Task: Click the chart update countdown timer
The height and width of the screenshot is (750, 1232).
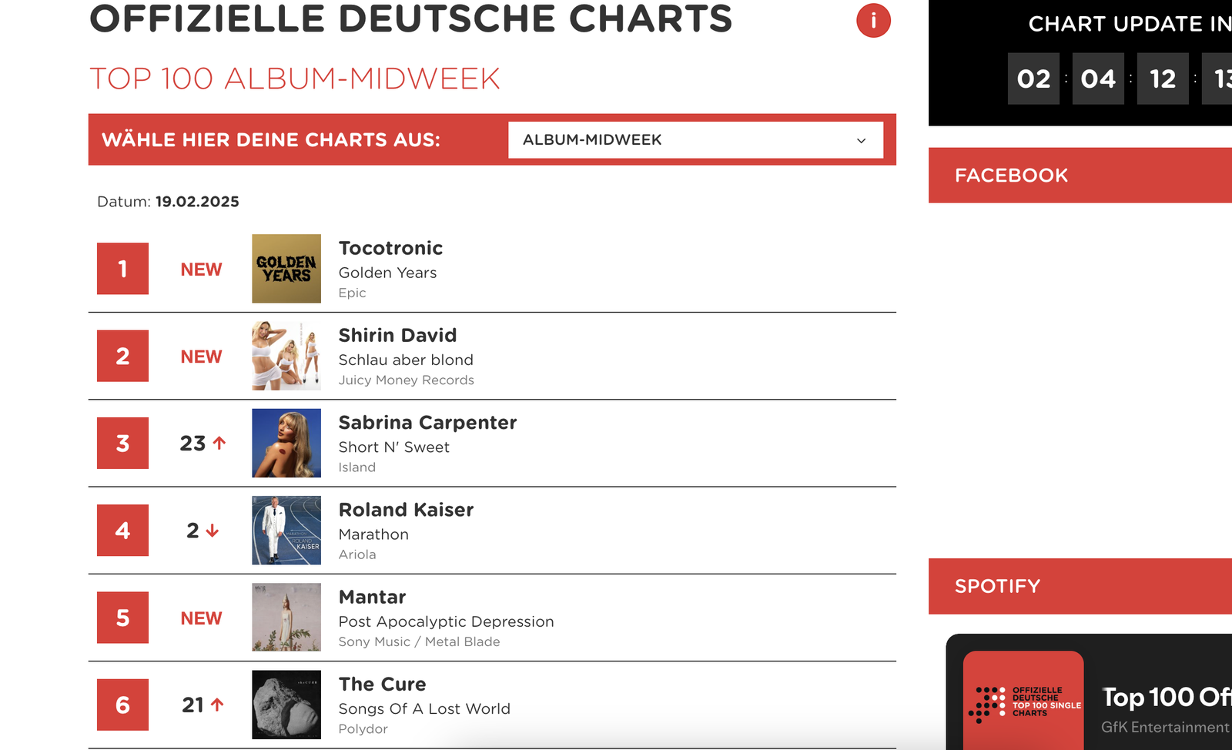Action: (x=1101, y=78)
